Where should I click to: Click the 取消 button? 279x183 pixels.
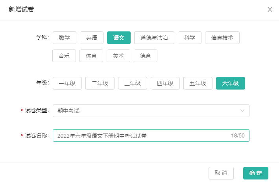[221, 173]
